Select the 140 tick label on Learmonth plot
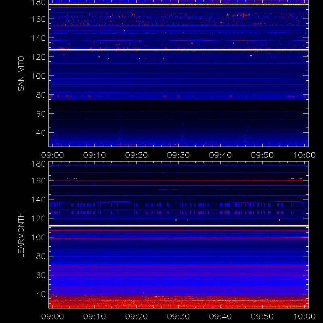The width and height of the screenshot is (323, 323). tap(38, 199)
